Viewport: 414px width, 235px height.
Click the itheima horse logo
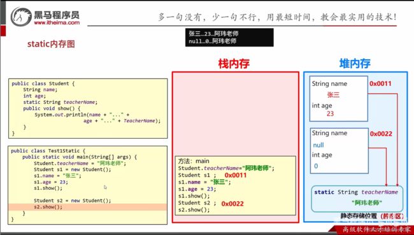pyautogui.click(x=21, y=17)
